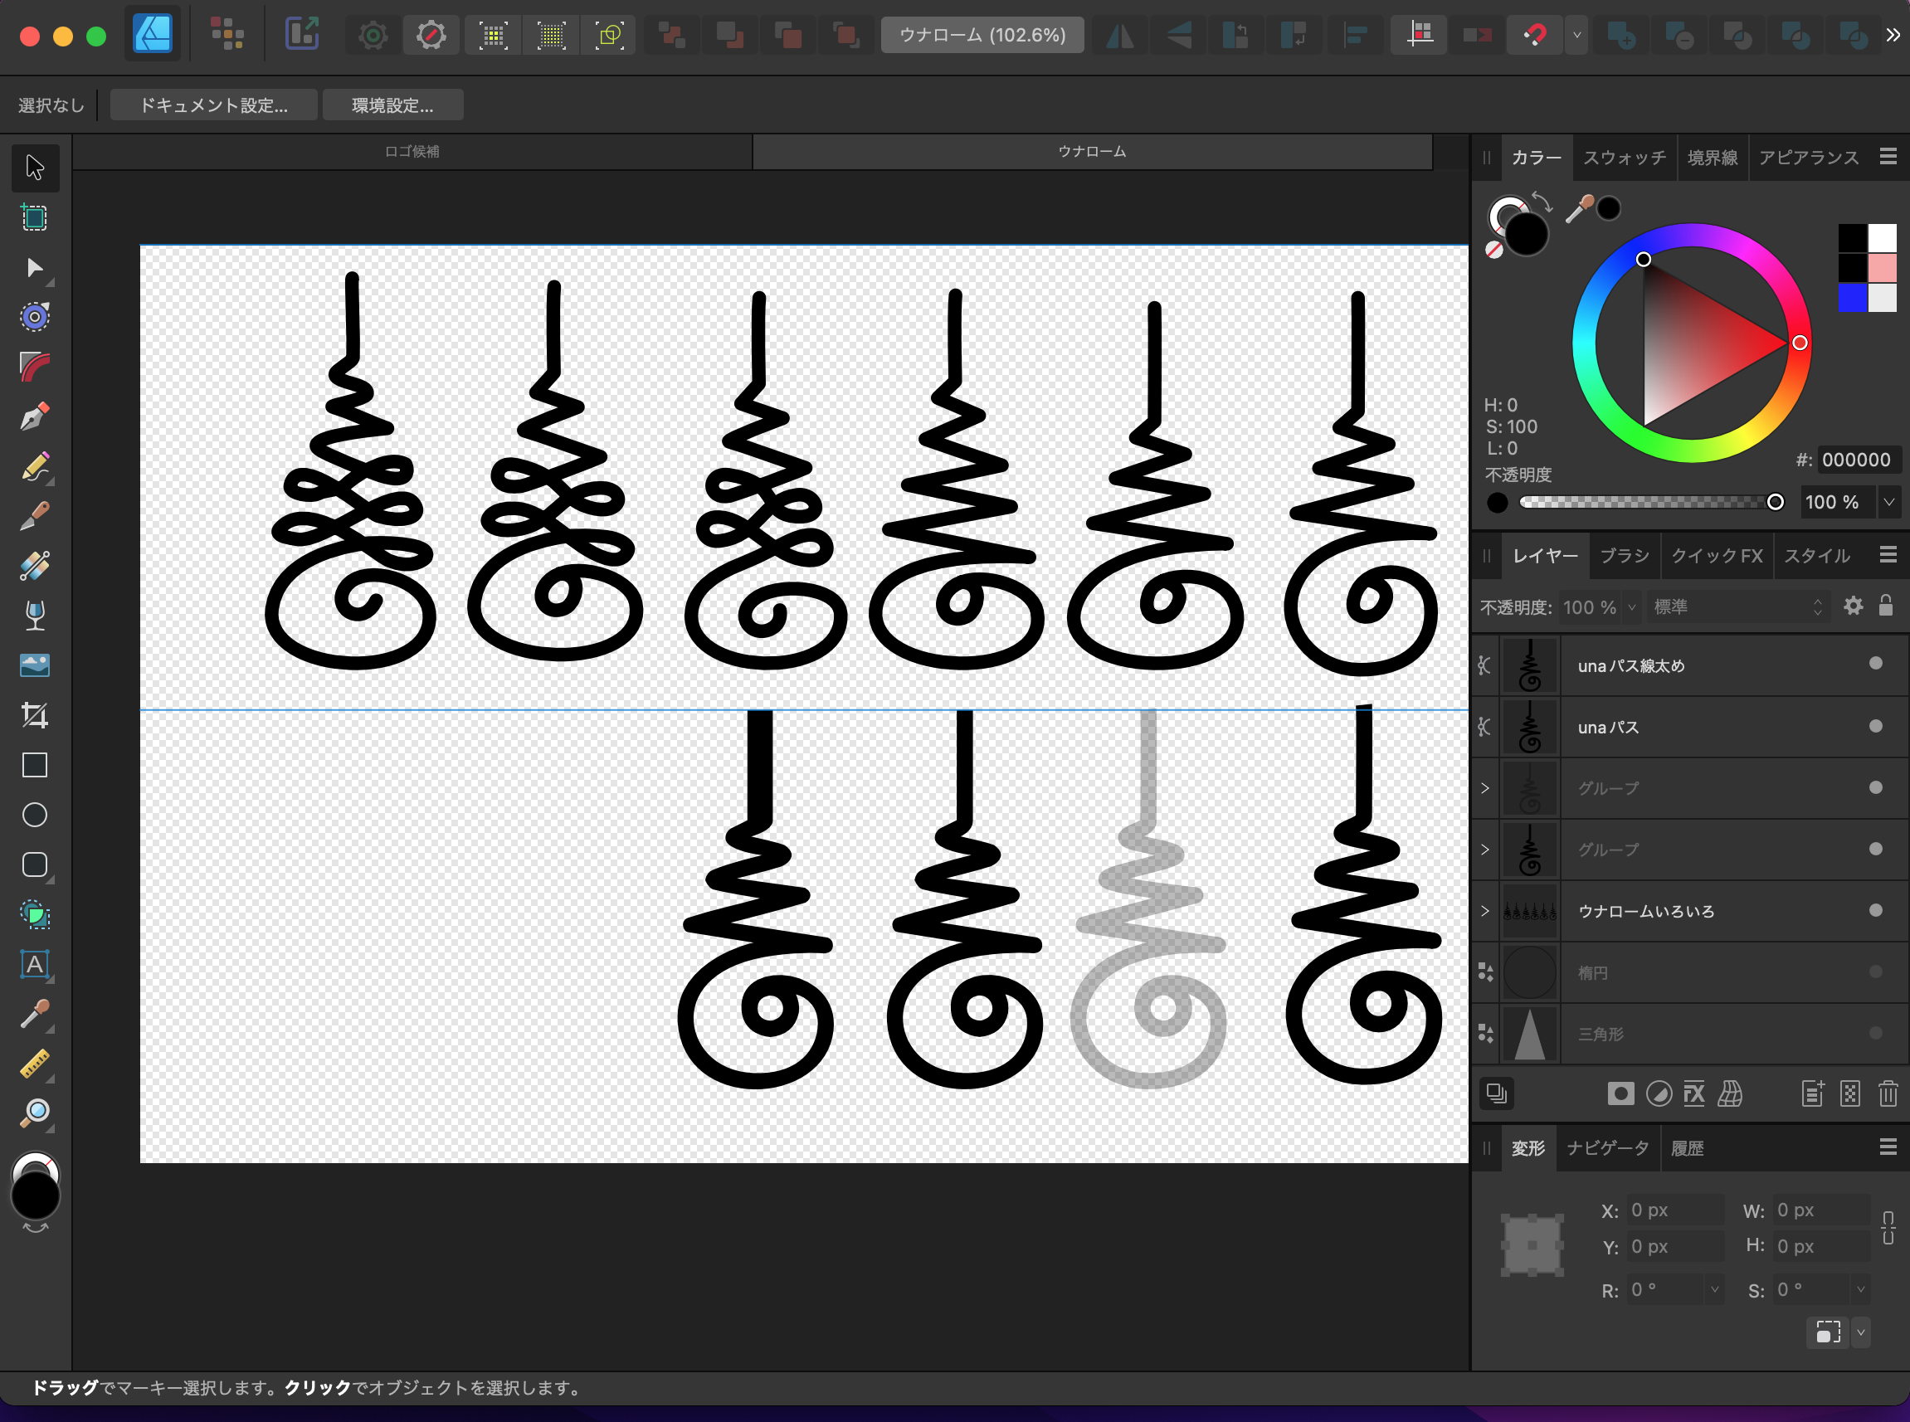
Task: Switch to Pixel Persona
Action: tap(227, 35)
